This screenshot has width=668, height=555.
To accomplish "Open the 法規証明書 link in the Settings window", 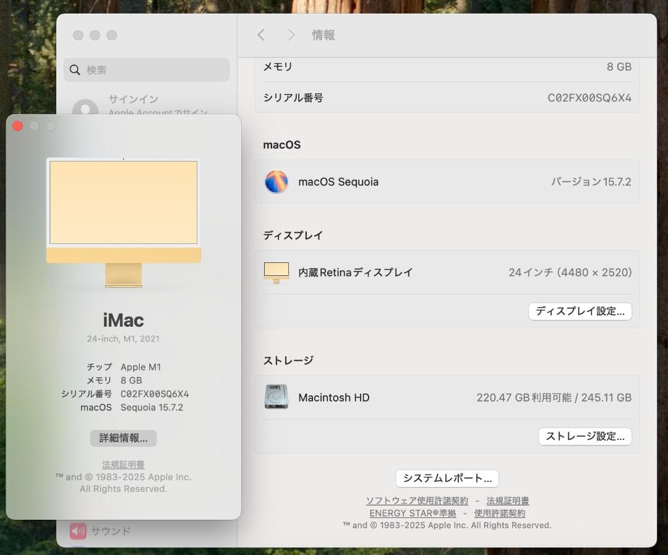I will point(508,501).
